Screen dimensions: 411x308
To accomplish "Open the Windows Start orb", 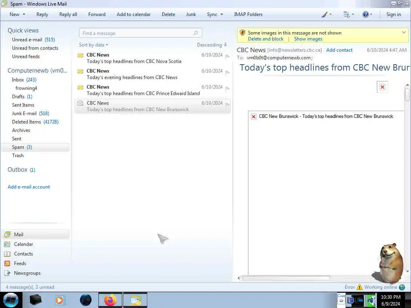I will coord(11,300).
